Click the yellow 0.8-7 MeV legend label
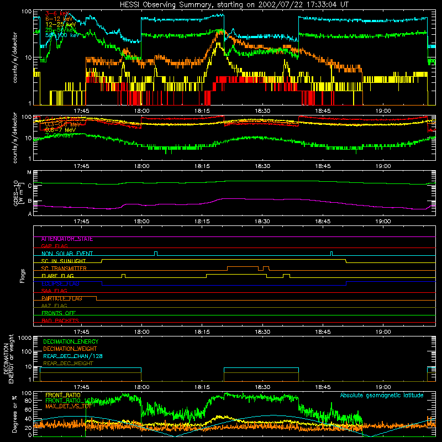442x442 pixels. pos(60,130)
